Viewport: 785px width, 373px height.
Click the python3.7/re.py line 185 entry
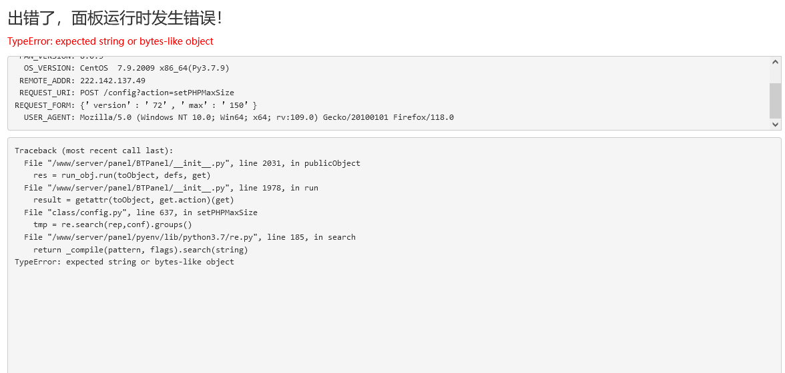[x=190, y=237]
